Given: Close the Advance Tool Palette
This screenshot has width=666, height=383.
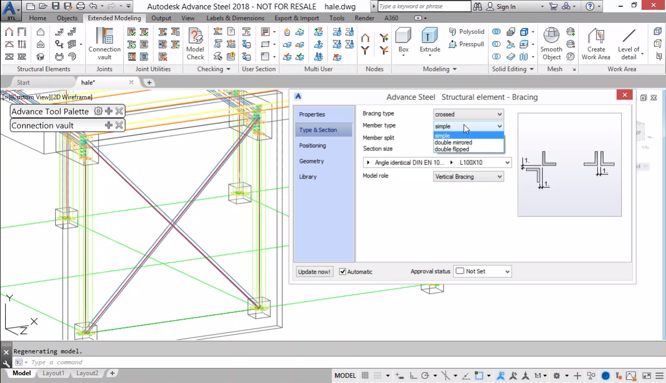Looking at the screenshot, I should point(119,111).
